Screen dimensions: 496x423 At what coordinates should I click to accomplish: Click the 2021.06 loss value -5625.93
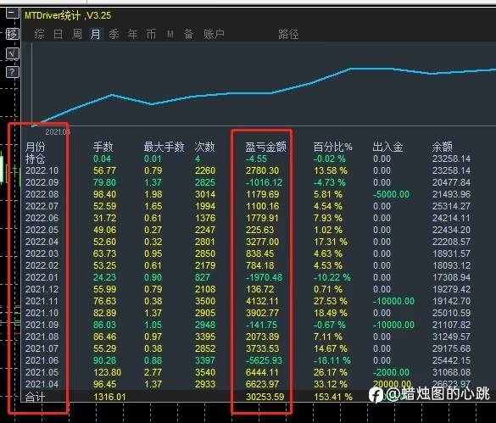(265, 360)
